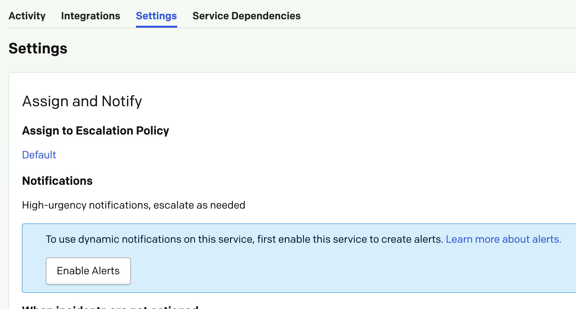Screen dimensions: 576x309
Task: Go to the Service Dependencies tab
Action: 246,16
